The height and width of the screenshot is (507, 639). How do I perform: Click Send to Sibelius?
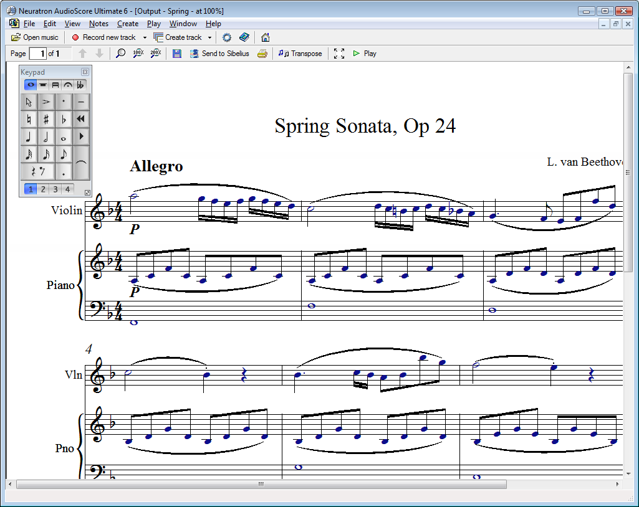[219, 54]
